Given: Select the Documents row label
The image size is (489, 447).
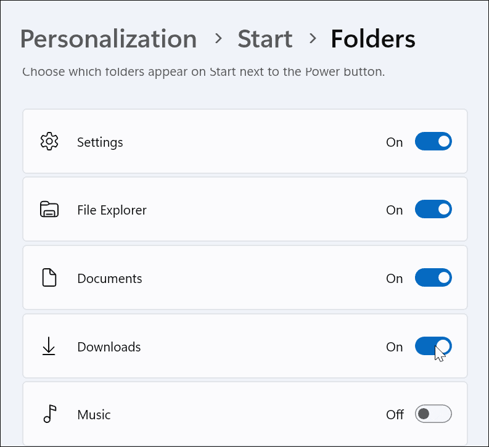Looking at the screenshot, I should point(110,279).
